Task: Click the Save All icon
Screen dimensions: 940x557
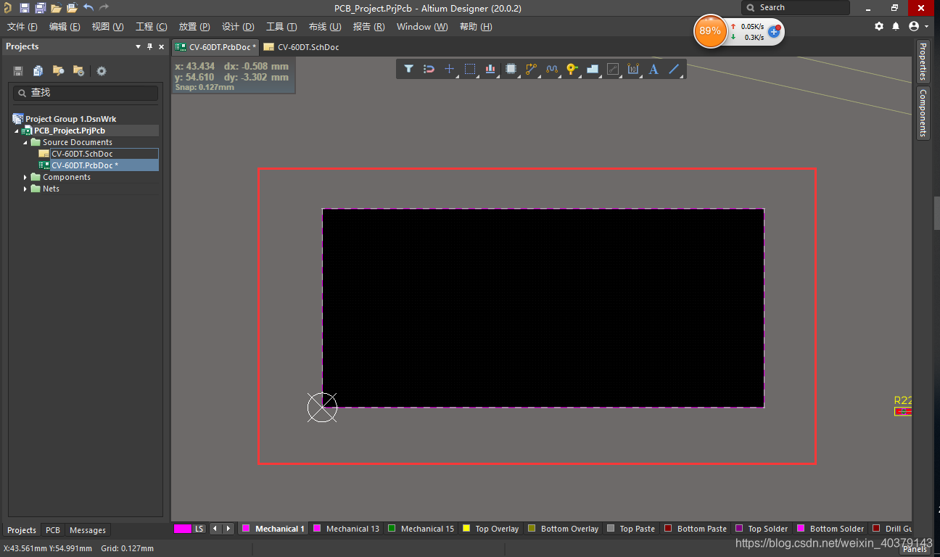Action: pyautogui.click(x=40, y=8)
